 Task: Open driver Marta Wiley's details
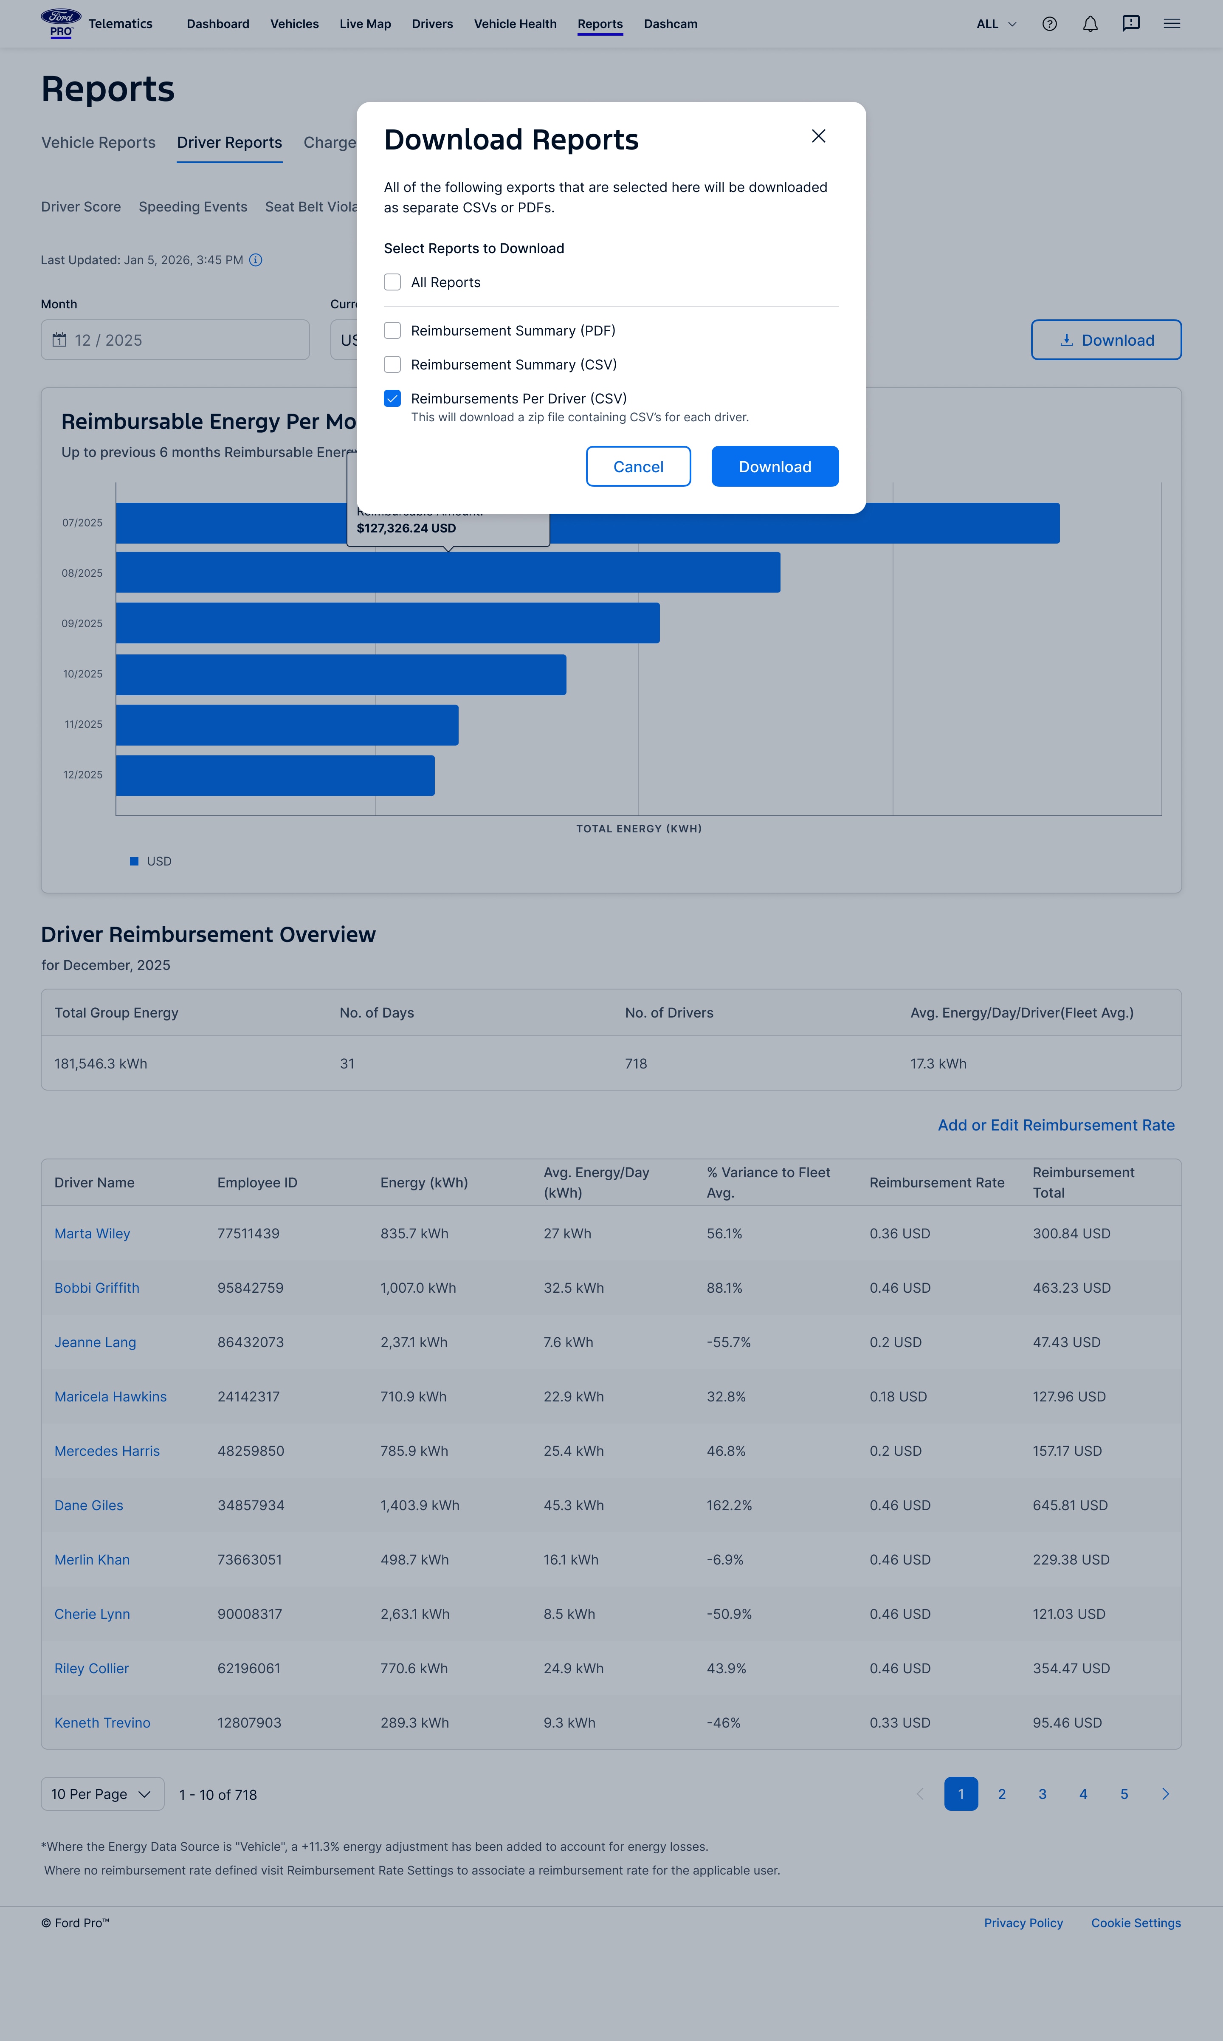pyautogui.click(x=91, y=1234)
